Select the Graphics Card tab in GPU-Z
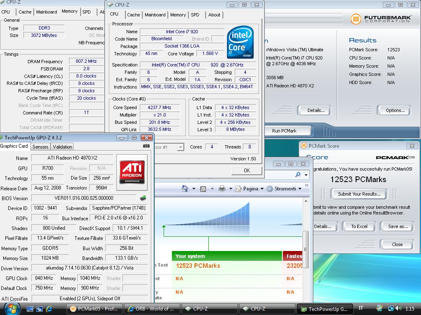Image resolution: width=421 pixels, height=315 pixels. point(14,146)
